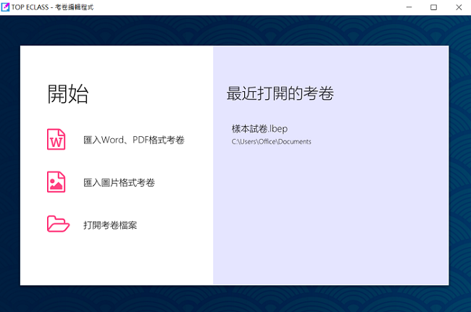This screenshot has width=471, height=312.
Task: Close the TOP ECLASS window
Action: pyautogui.click(x=457, y=7)
